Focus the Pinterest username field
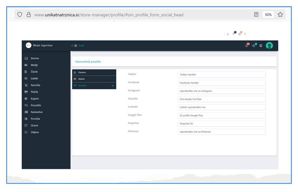This screenshot has width=298, height=192. click(x=221, y=132)
